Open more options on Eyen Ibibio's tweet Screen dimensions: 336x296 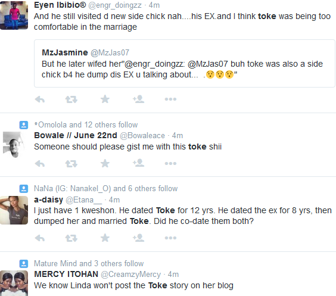coord(170,99)
